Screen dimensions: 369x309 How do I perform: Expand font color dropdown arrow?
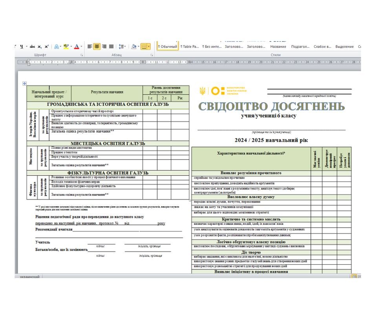pos(81,47)
